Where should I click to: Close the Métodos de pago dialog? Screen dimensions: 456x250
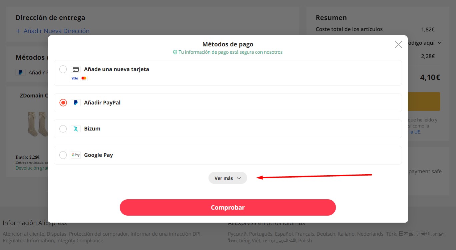tap(398, 45)
